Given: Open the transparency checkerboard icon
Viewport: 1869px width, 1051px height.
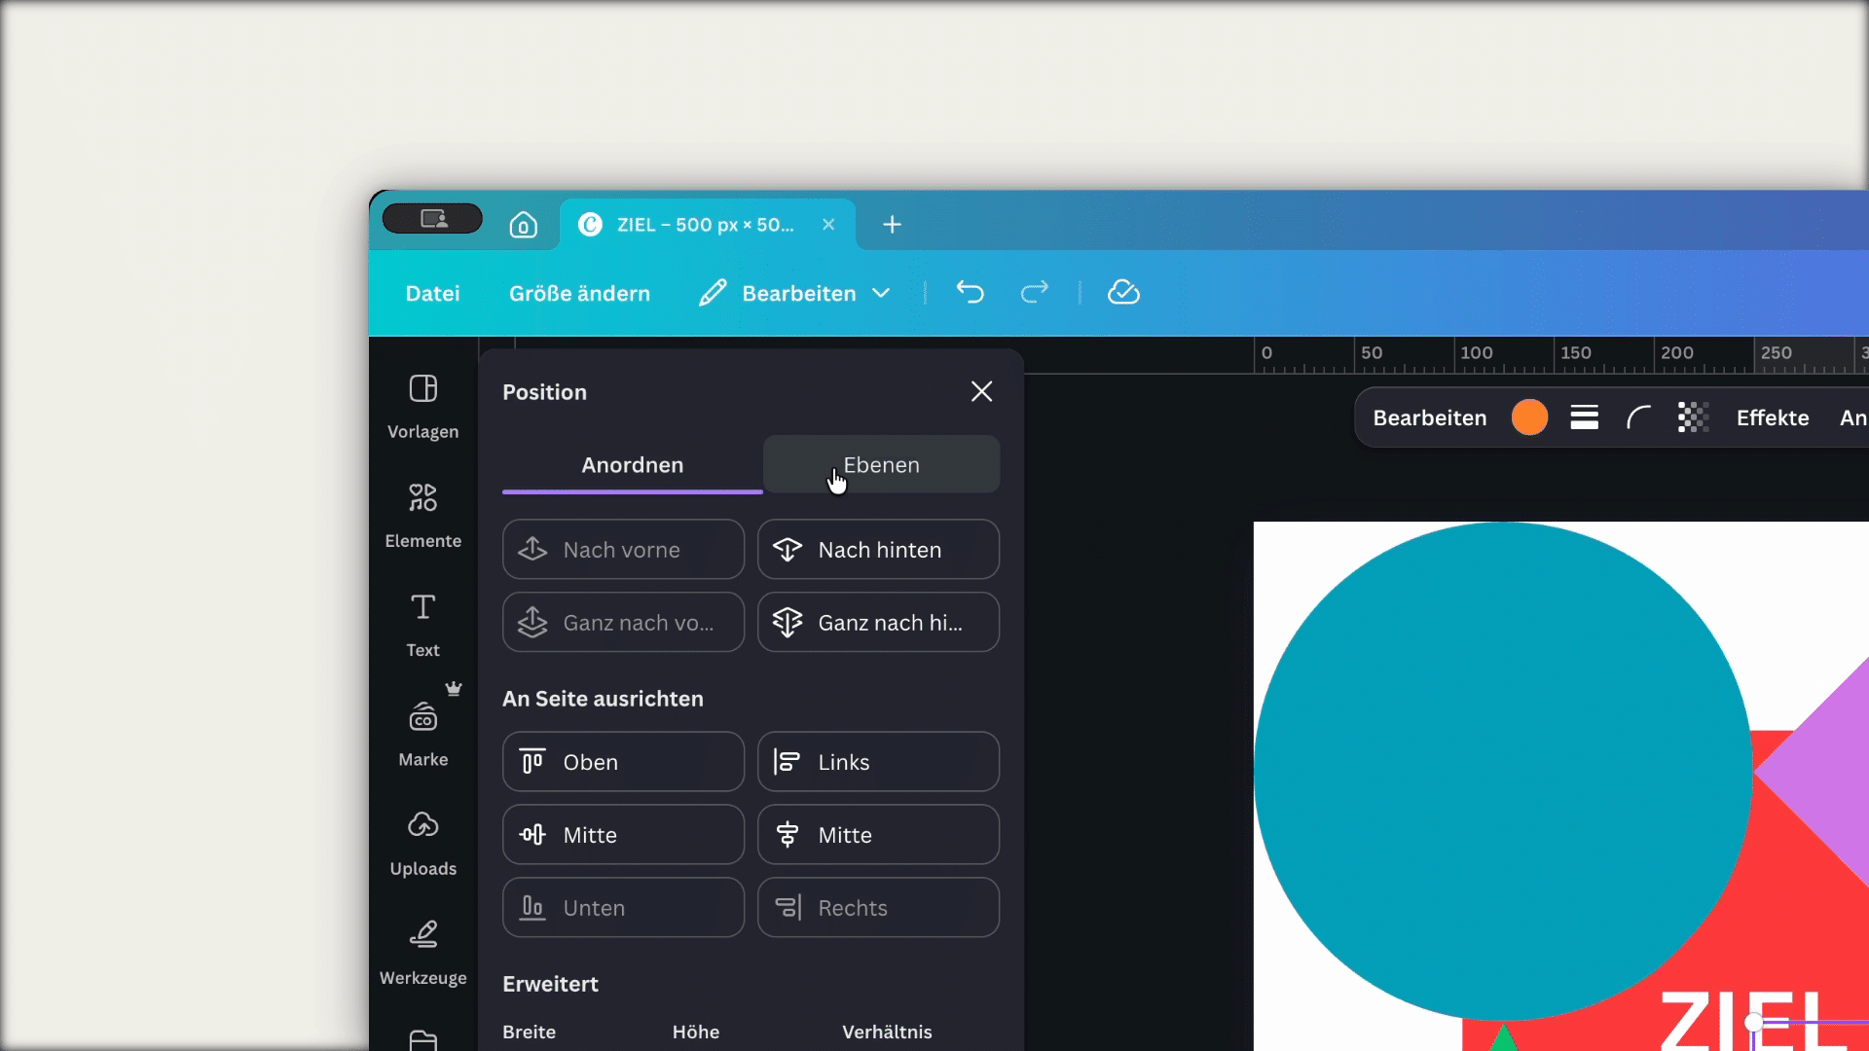Looking at the screenshot, I should (1693, 417).
